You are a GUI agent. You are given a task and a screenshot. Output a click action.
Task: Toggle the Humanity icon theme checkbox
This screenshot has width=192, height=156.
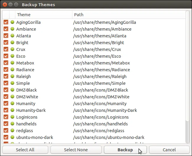(x=6, y=103)
